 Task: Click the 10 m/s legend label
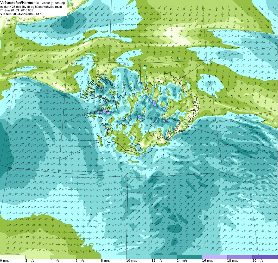pos(131,260)
